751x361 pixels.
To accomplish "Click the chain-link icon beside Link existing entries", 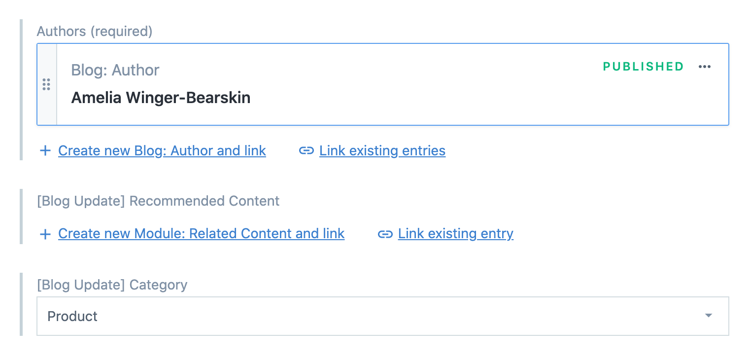I will [x=306, y=150].
